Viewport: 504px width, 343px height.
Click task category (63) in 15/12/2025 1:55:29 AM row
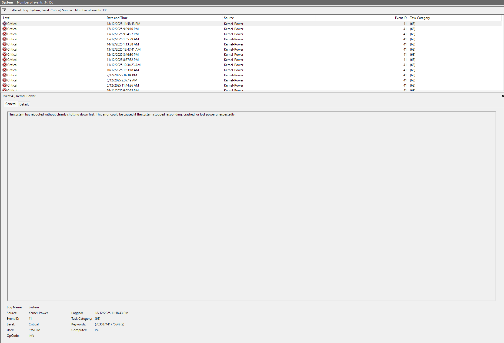point(412,39)
